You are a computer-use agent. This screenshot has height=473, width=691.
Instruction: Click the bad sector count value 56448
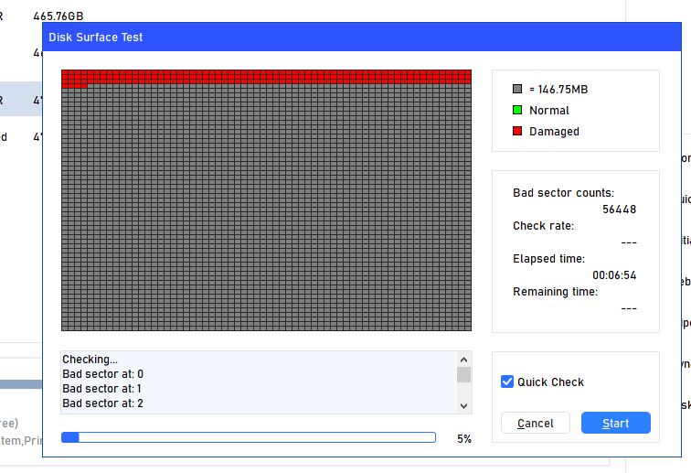coord(619,210)
